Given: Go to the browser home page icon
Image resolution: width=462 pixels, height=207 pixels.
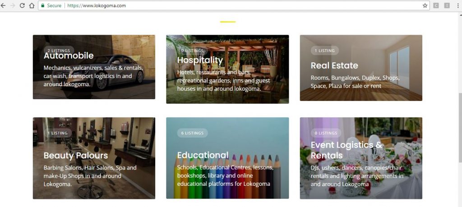Looking at the screenshot, I should tap(32, 5).
